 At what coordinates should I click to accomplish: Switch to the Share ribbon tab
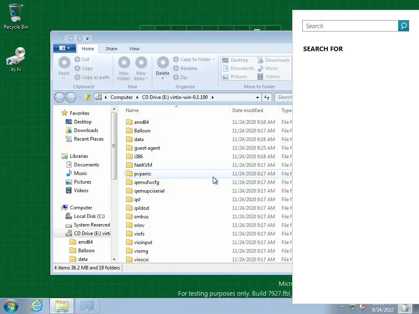pos(111,49)
